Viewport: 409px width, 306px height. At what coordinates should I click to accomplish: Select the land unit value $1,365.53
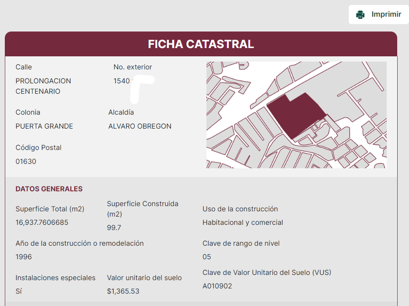point(123,291)
